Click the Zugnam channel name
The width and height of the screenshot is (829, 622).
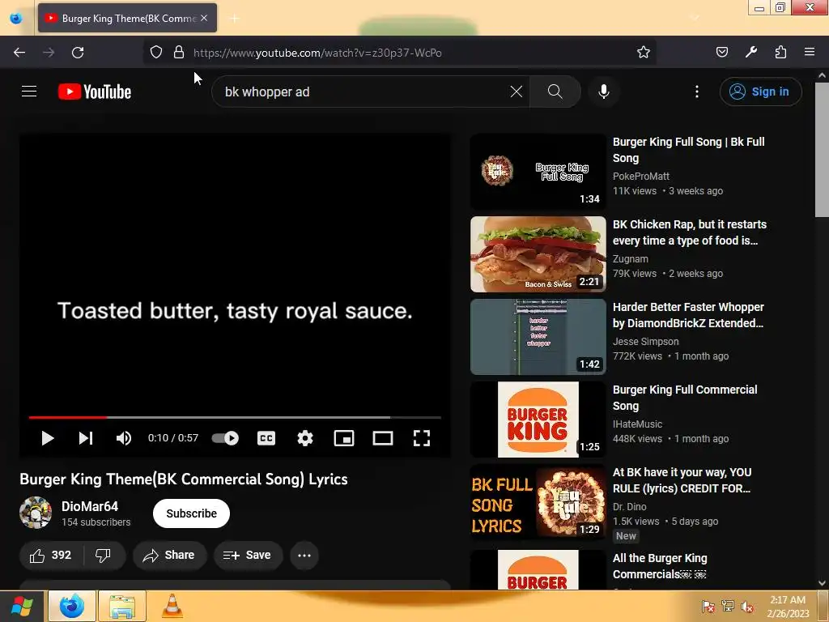pyautogui.click(x=630, y=258)
